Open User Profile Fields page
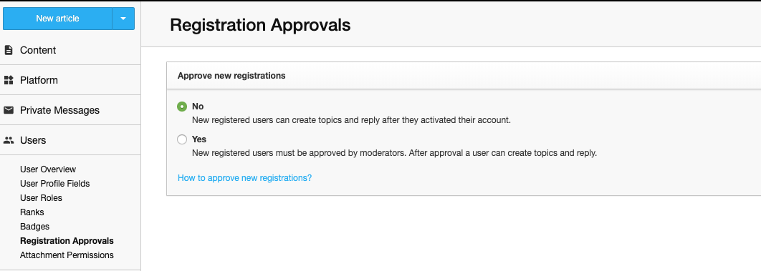 pos(55,184)
